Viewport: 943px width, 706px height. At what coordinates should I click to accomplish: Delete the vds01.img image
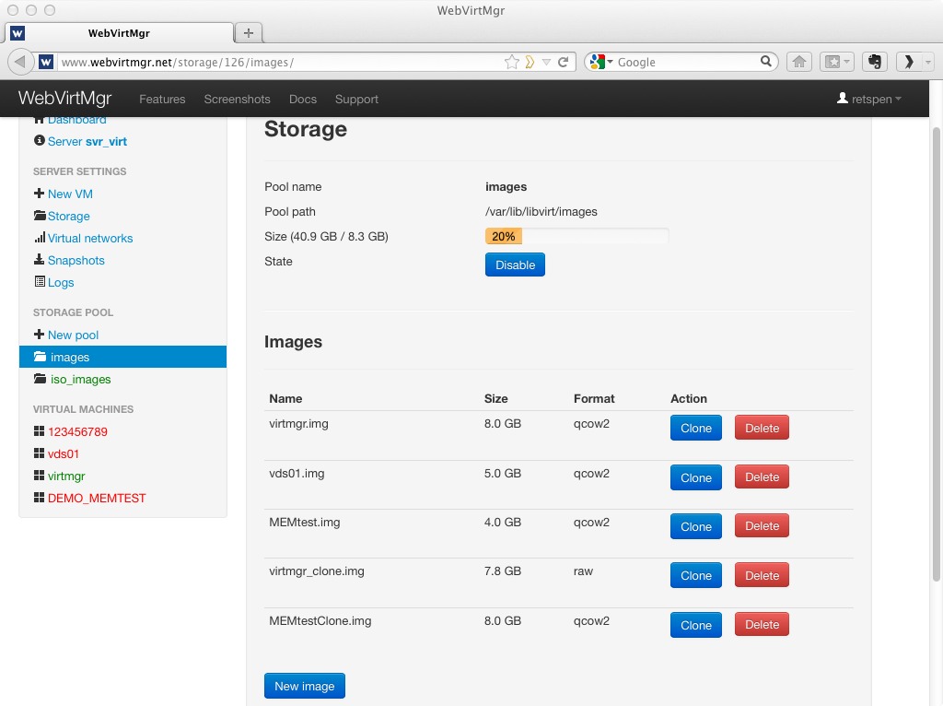tap(762, 477)
